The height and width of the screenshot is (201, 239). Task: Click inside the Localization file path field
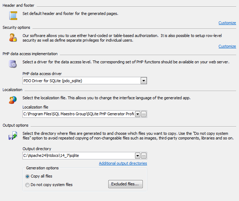[78, 114]
